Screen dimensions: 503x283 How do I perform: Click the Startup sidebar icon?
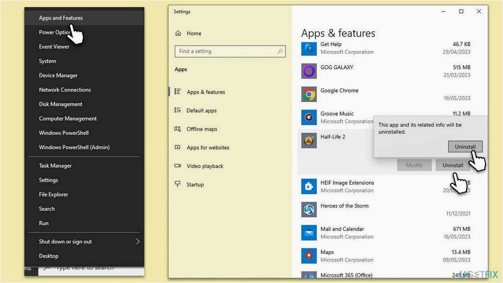177,184
